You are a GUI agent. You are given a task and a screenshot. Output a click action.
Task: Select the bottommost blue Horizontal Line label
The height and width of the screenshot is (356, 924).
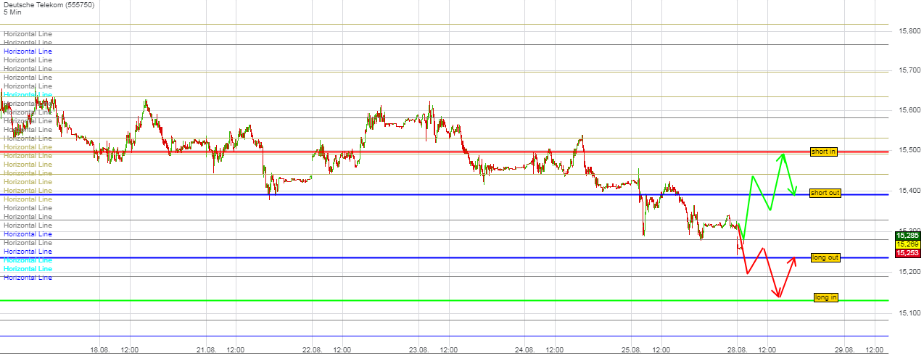[28, 278]
